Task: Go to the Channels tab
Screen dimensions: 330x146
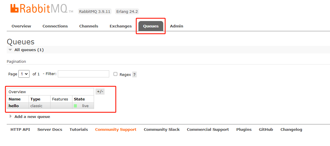Action: click(x=88, y=26)
